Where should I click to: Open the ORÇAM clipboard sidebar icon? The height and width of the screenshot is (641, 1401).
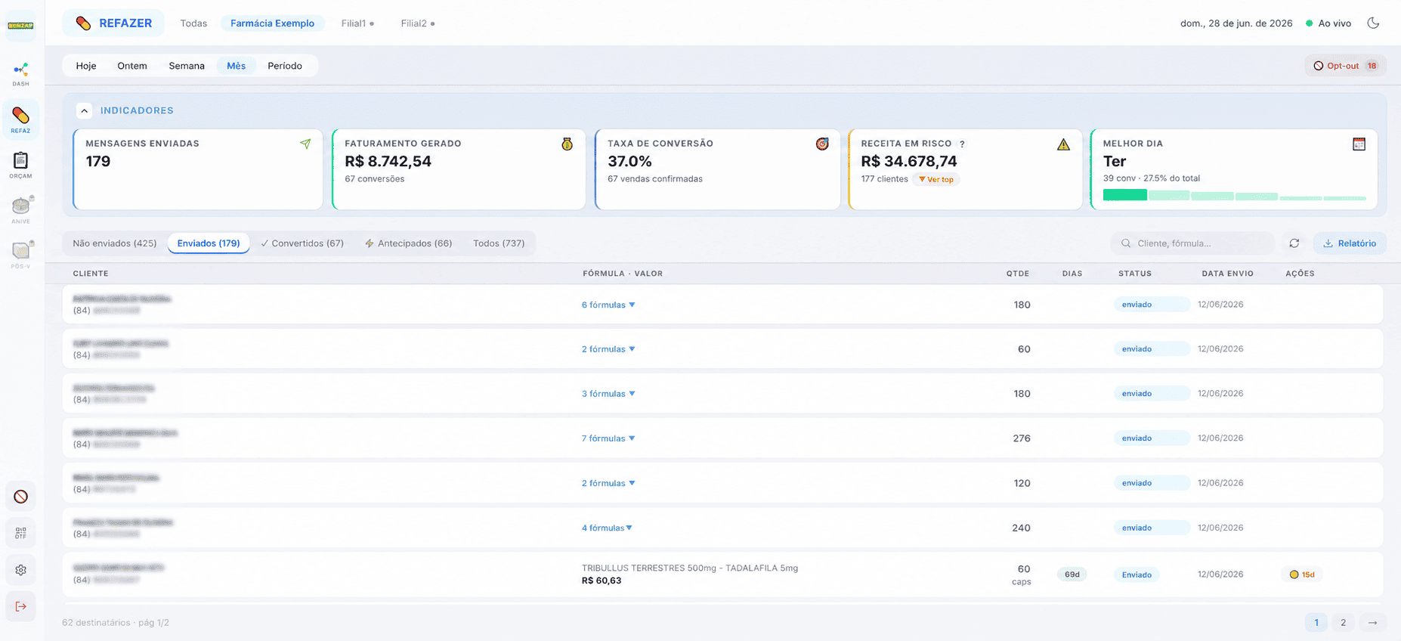click(21, 165)
